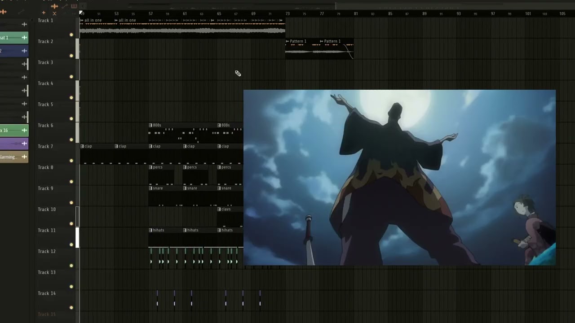The height and width of the screenshot is (323, 575).
Task: Click the clip icon of the hihats pattern at bar 57
Action: click(150, 230)
